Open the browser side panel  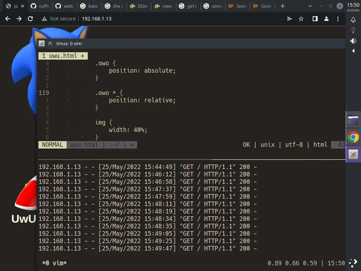coord(315,19)
